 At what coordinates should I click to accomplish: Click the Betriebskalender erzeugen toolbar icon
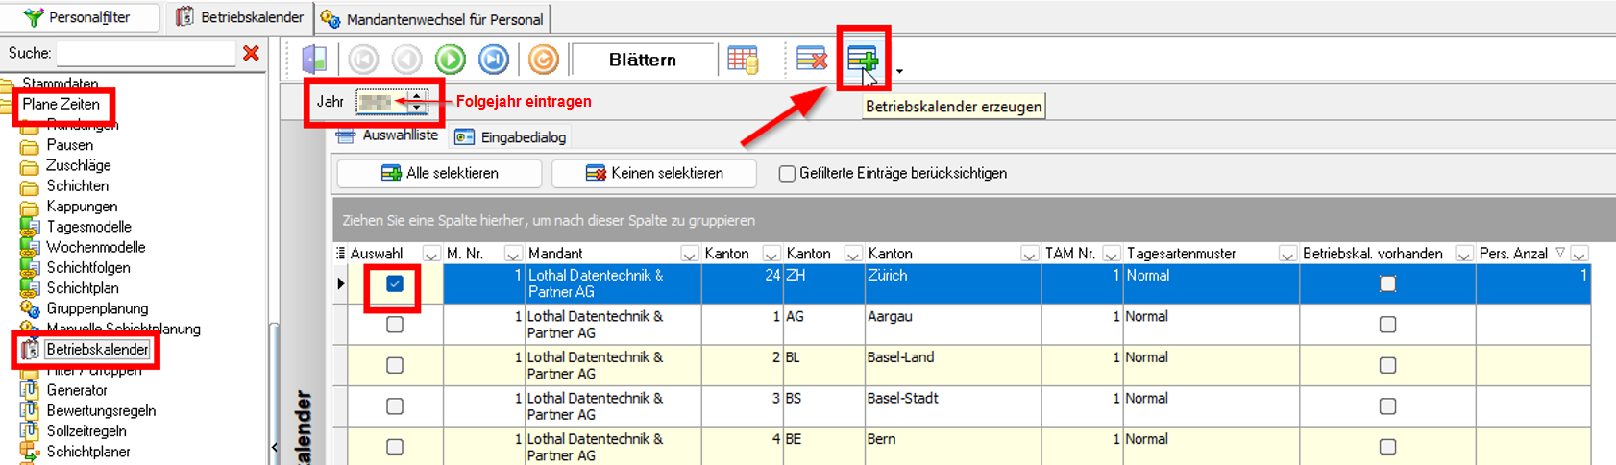[x=862, y=60]
